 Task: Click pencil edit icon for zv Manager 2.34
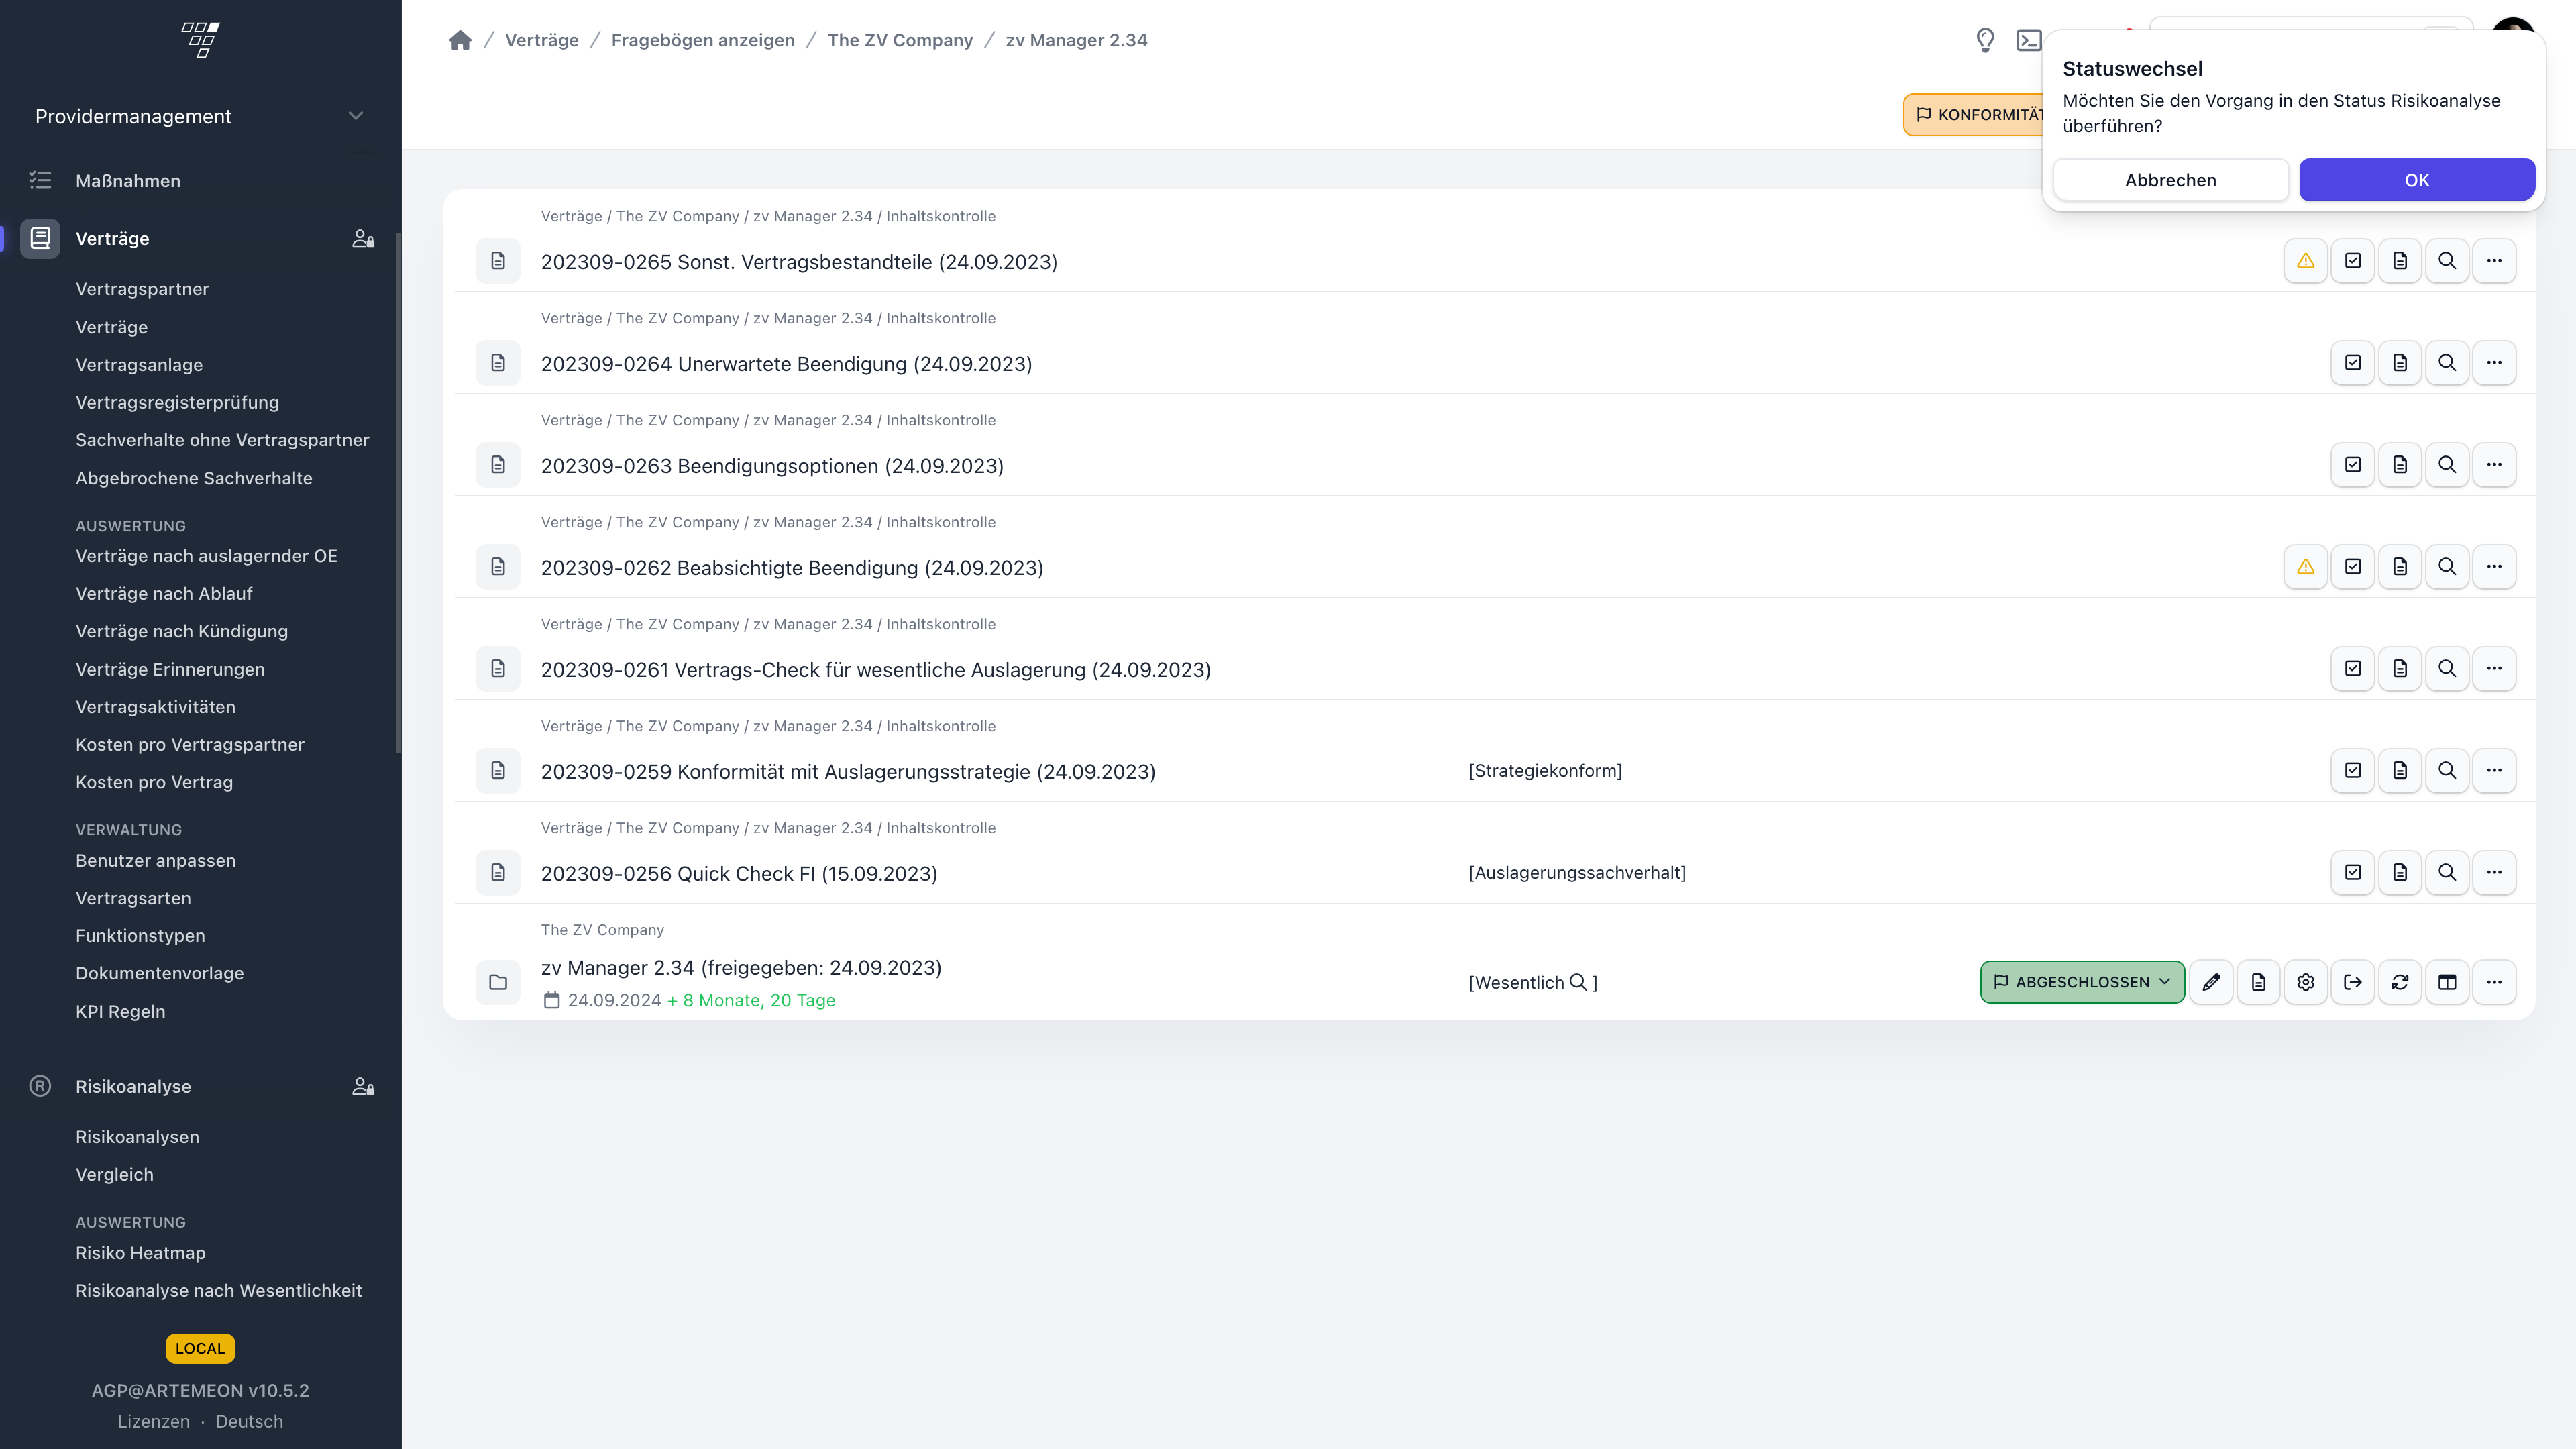[2211, 982]
